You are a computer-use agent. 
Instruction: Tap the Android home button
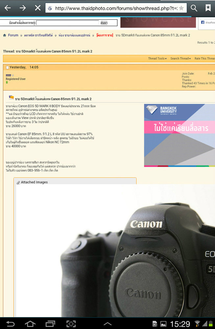30,324
